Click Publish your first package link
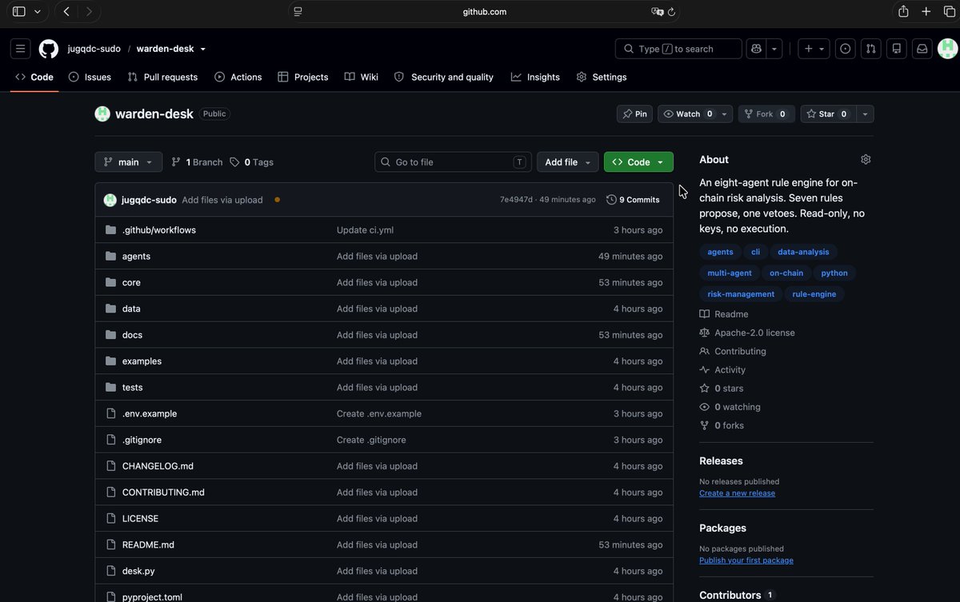 pyautogui.click(x=746, y=560)
